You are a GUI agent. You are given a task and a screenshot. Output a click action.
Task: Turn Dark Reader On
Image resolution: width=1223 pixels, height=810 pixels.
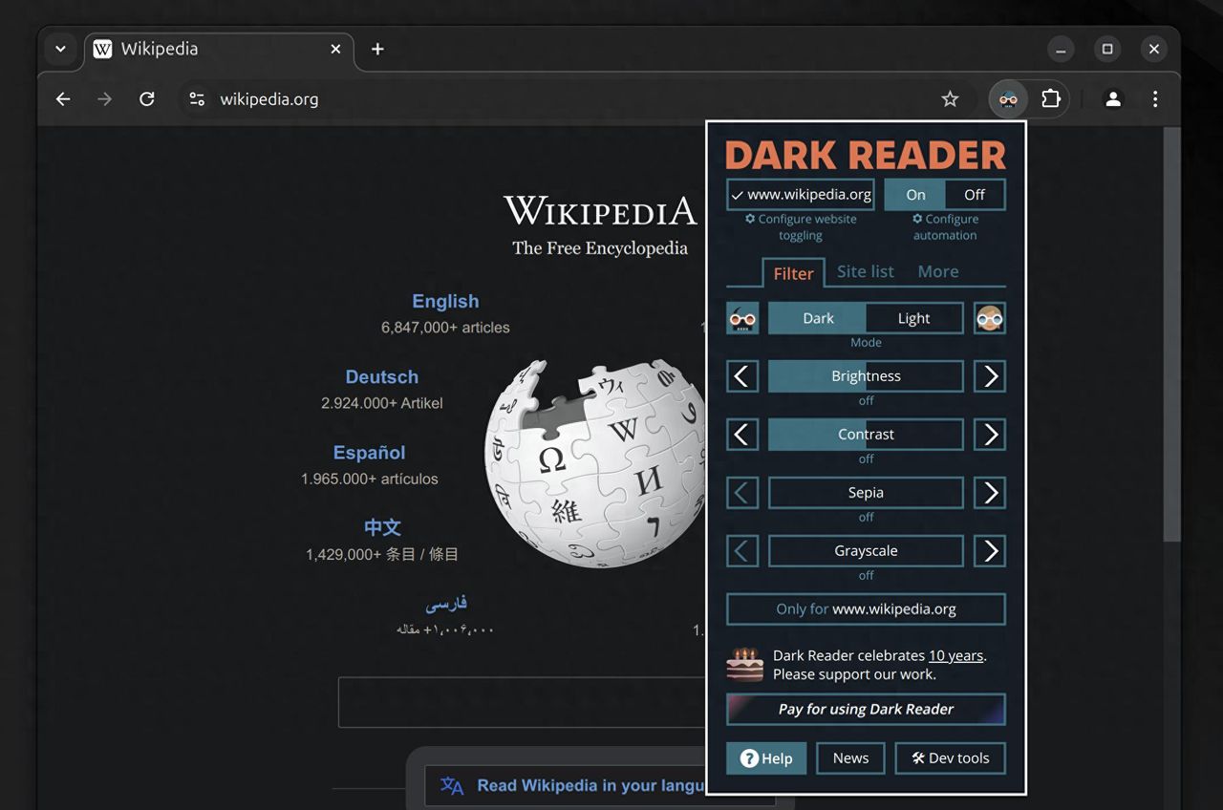(x=915, y=195)
